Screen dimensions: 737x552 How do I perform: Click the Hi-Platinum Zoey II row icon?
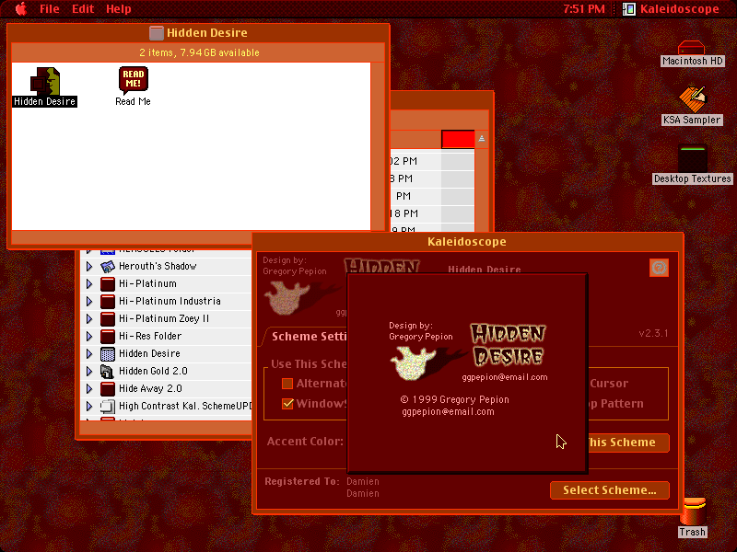pyautogui.click(x=108, y=318)
